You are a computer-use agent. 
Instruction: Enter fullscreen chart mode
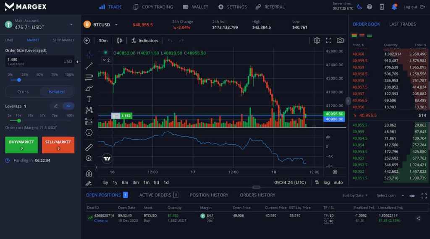(x=329, y=41)
